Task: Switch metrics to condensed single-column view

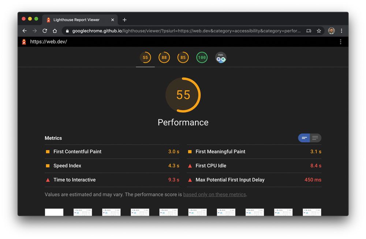Action: (304, 138)
